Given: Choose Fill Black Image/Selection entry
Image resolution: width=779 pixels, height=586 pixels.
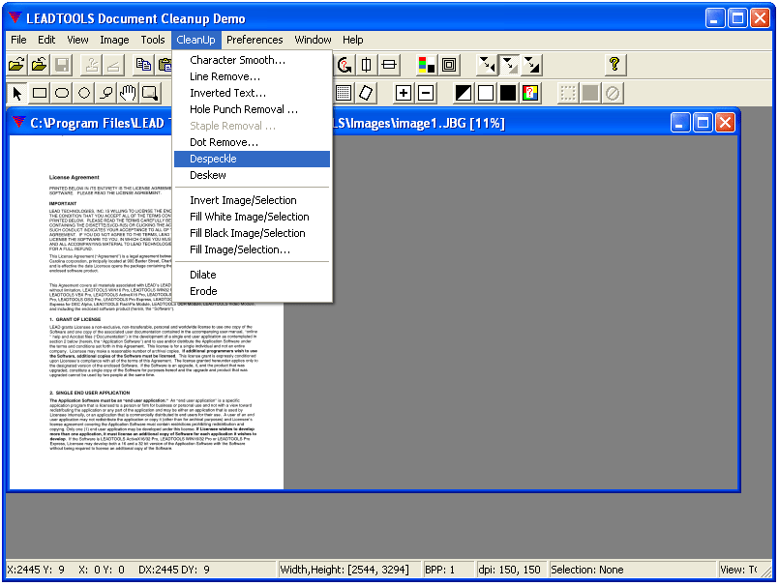Looking at the screenshot, I should click(x=252, y=233).
